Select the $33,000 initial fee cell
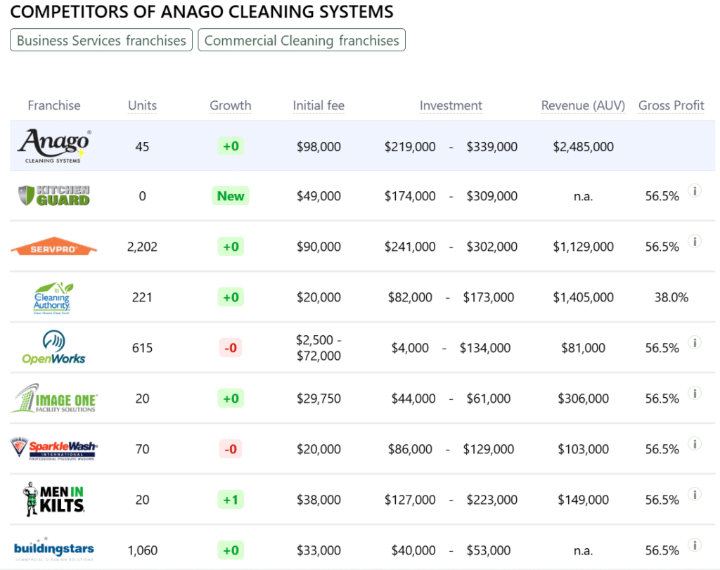 click(319, 550)
